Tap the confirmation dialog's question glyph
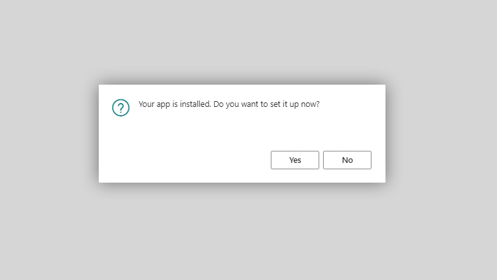The width and height of the screenshot is (497, 280). 121,108
